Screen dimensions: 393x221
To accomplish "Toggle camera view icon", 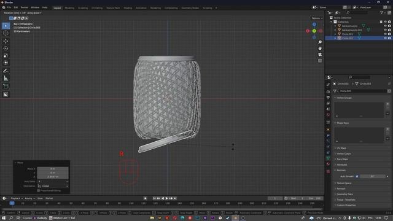I will point(320,55).
